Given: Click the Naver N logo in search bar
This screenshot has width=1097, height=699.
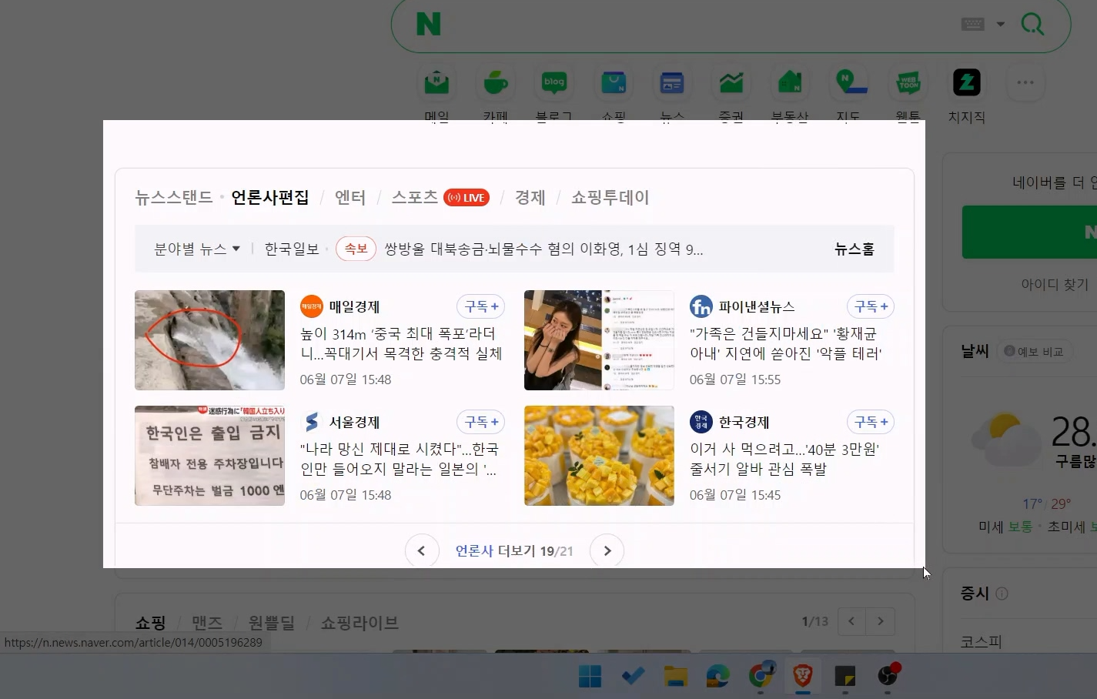Looking at the screenshot, I should 428,24.
